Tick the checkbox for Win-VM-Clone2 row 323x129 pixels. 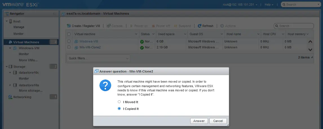pyautogui.click(x=69, y=47)
